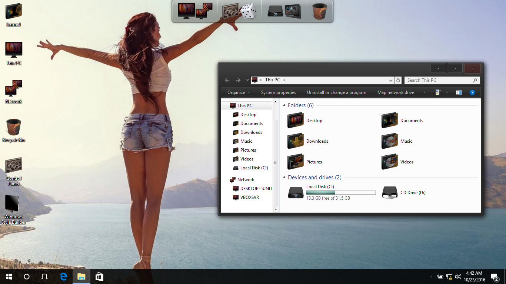Open the Downloads folder icon in Folders
506x284 pixels.
click(x=296, y=141)
